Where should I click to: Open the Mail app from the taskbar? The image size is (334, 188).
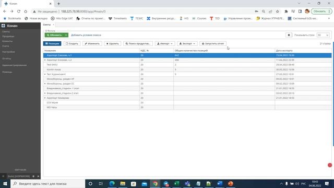pos(144,183)
